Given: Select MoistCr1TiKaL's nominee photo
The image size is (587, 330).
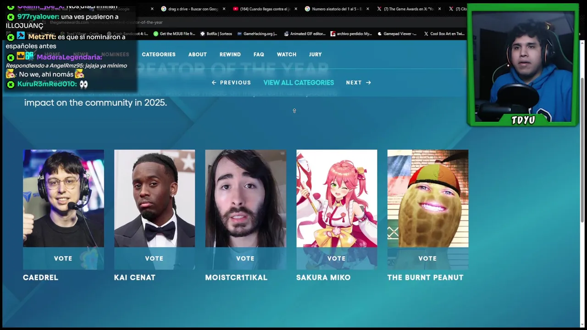Looking at the screenshot, I should tap(245, 198).
